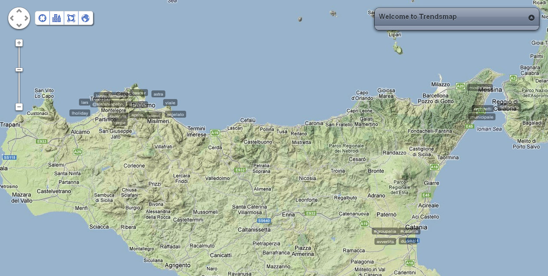Click the crosshair locate-me icon

[x=43, y=18]
